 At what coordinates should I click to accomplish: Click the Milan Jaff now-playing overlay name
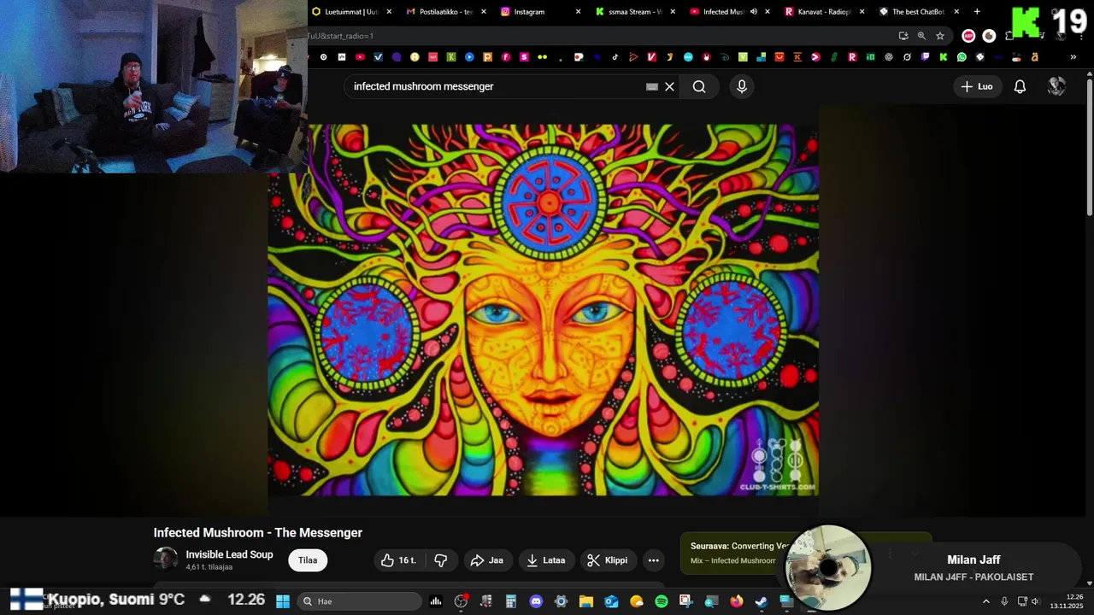pos(973,559)
